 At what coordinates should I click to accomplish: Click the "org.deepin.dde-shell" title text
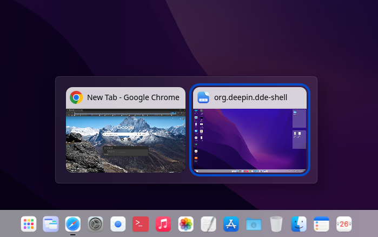(x=250, y=97)
